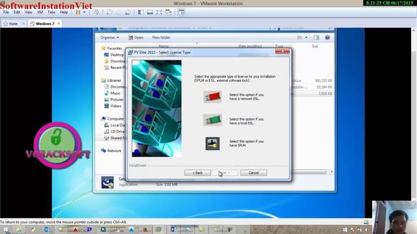Expand the Organize dropdown in Explorer
The image size is (417, 234).
109,38
